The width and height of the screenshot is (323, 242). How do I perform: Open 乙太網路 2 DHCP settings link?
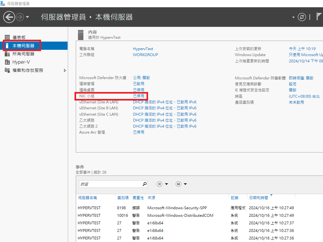[164, 126]
